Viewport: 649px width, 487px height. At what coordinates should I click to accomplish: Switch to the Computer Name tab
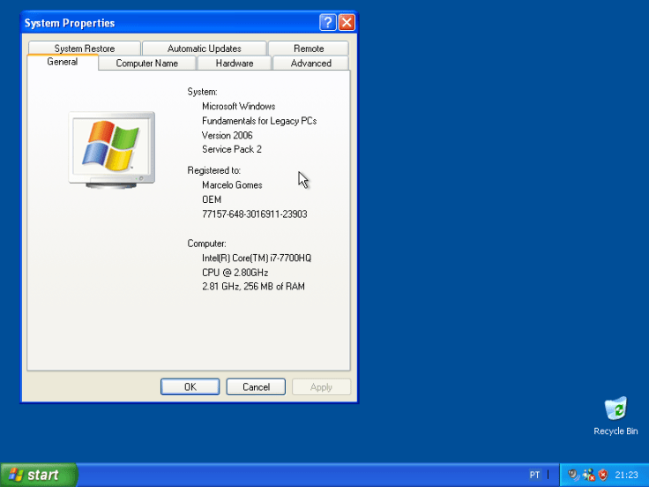coord(146,64)
